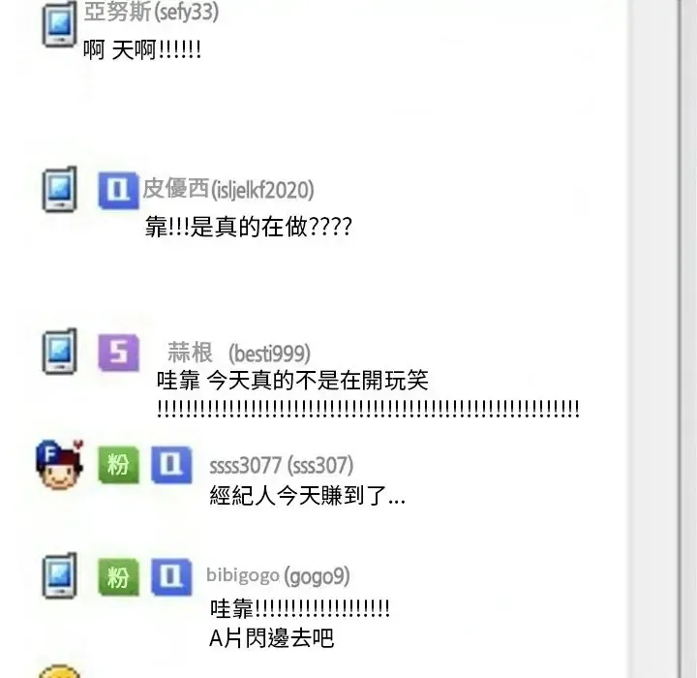Screen dimensions: 697x678
Task: Click the blue badge next to 皮優西
Action: click(x=118, y=191)
